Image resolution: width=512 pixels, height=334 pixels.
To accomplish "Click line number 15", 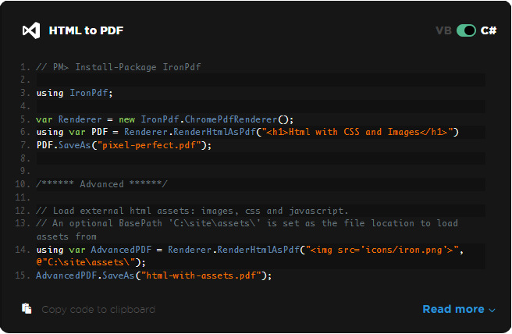I will coord(22,275).
